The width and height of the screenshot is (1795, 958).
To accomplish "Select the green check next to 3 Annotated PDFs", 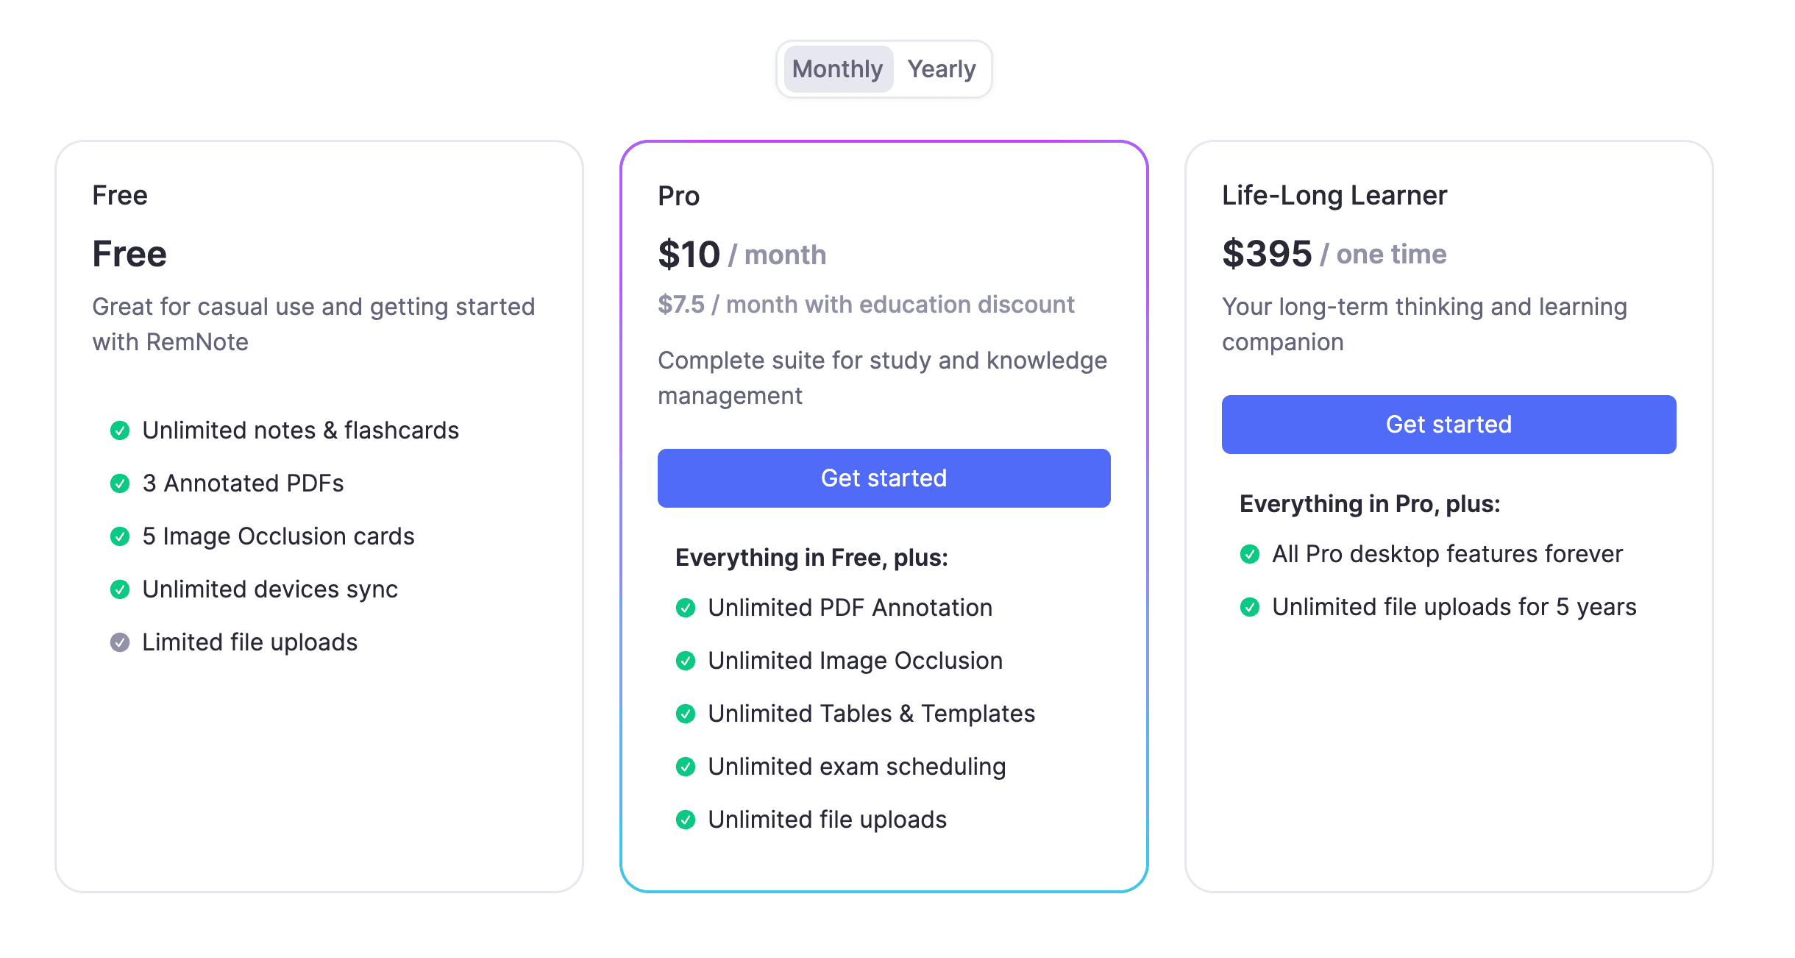I will 121,483.
